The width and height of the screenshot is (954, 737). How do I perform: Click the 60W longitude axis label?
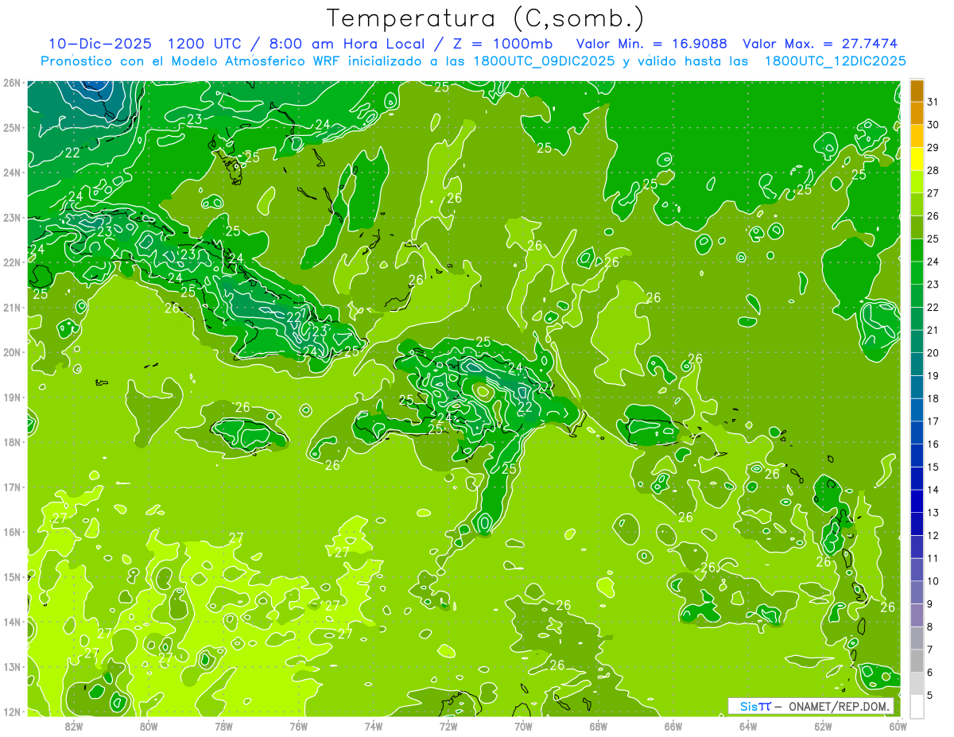(x=898, y=727)
